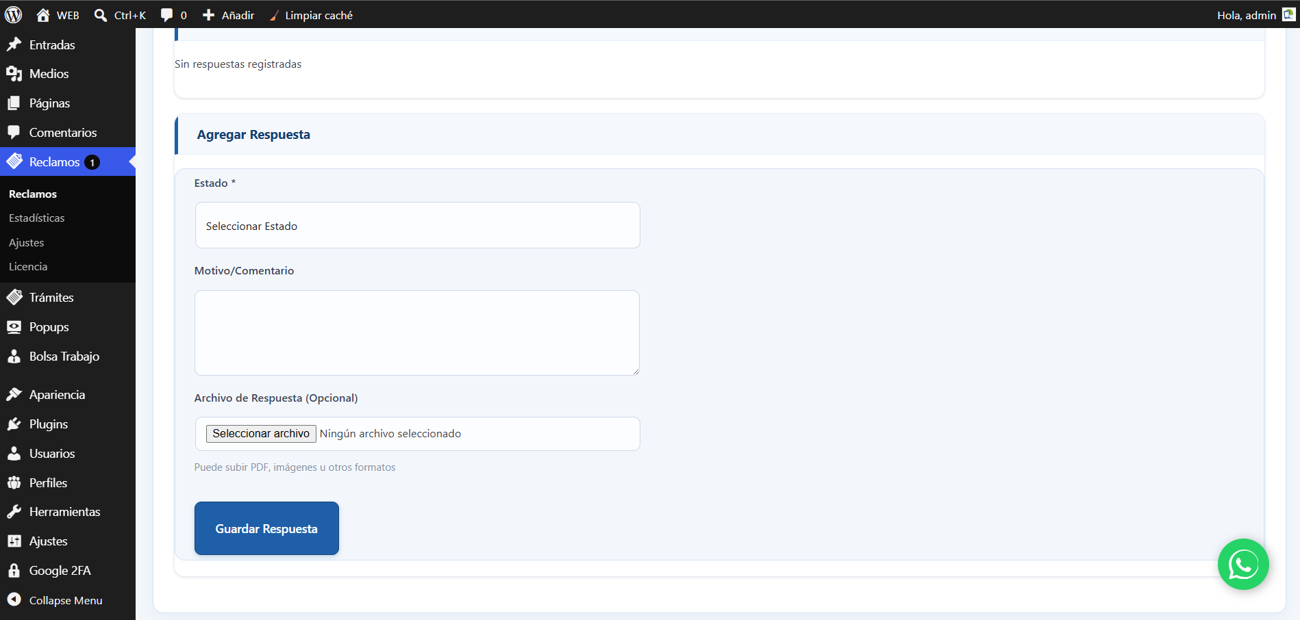Click Seleccionar archivo button
Screen dimensions: 1300x620
261,434
